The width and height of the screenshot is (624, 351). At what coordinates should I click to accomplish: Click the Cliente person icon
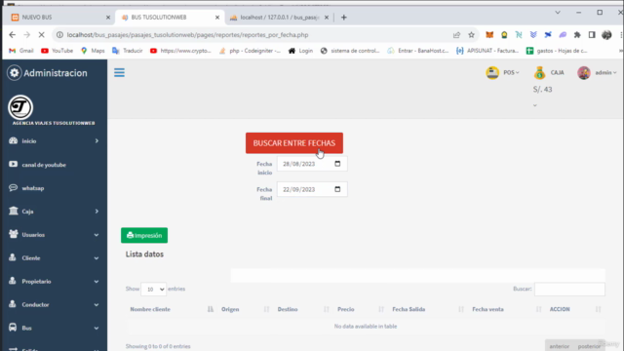[13, 257]
